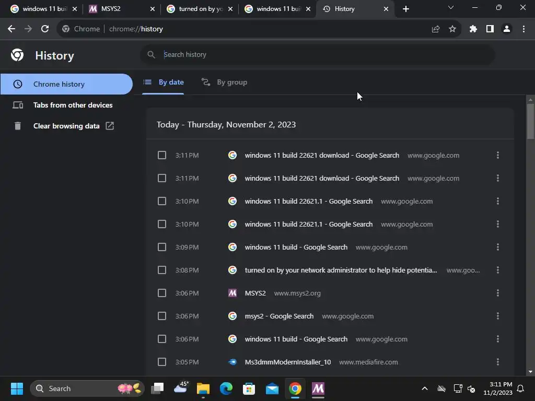535x401 pixels.
Task: Open the Mail app on taskbar
Action: click(x=272, y=388)
